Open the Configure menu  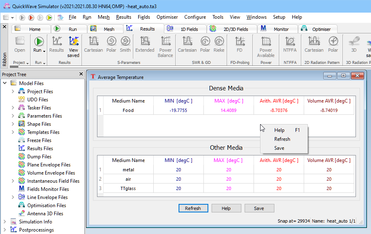(x=195, y=17)
